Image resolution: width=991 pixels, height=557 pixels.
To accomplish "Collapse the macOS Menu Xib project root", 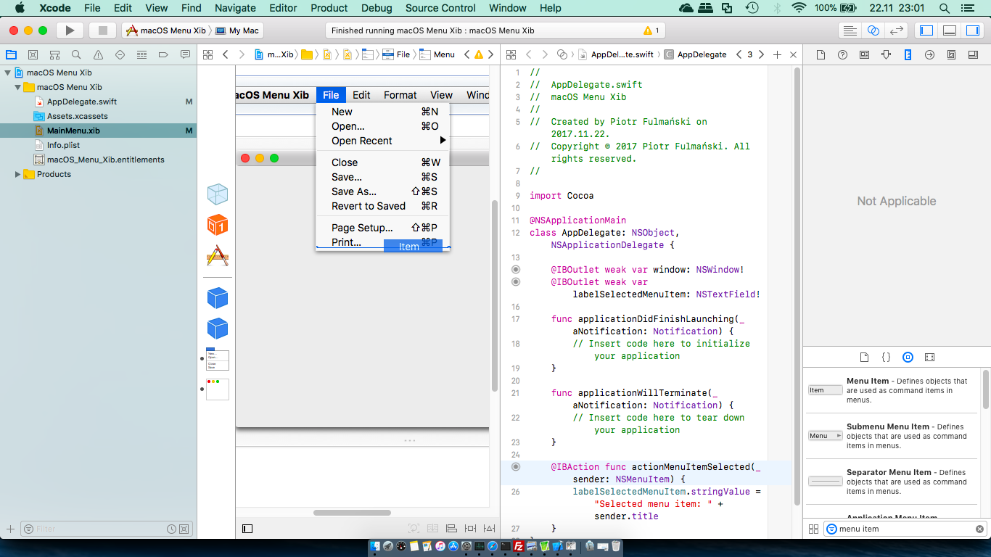I will tap(8, 73).
